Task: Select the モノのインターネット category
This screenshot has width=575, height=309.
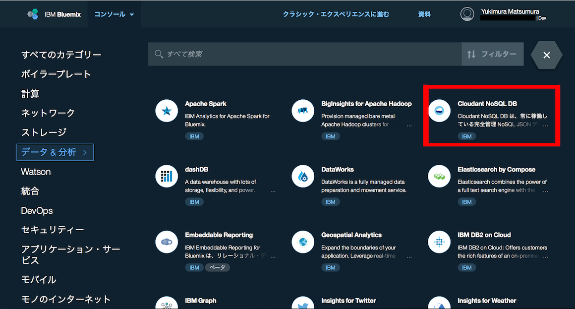Action: click(x=65, y=299)
